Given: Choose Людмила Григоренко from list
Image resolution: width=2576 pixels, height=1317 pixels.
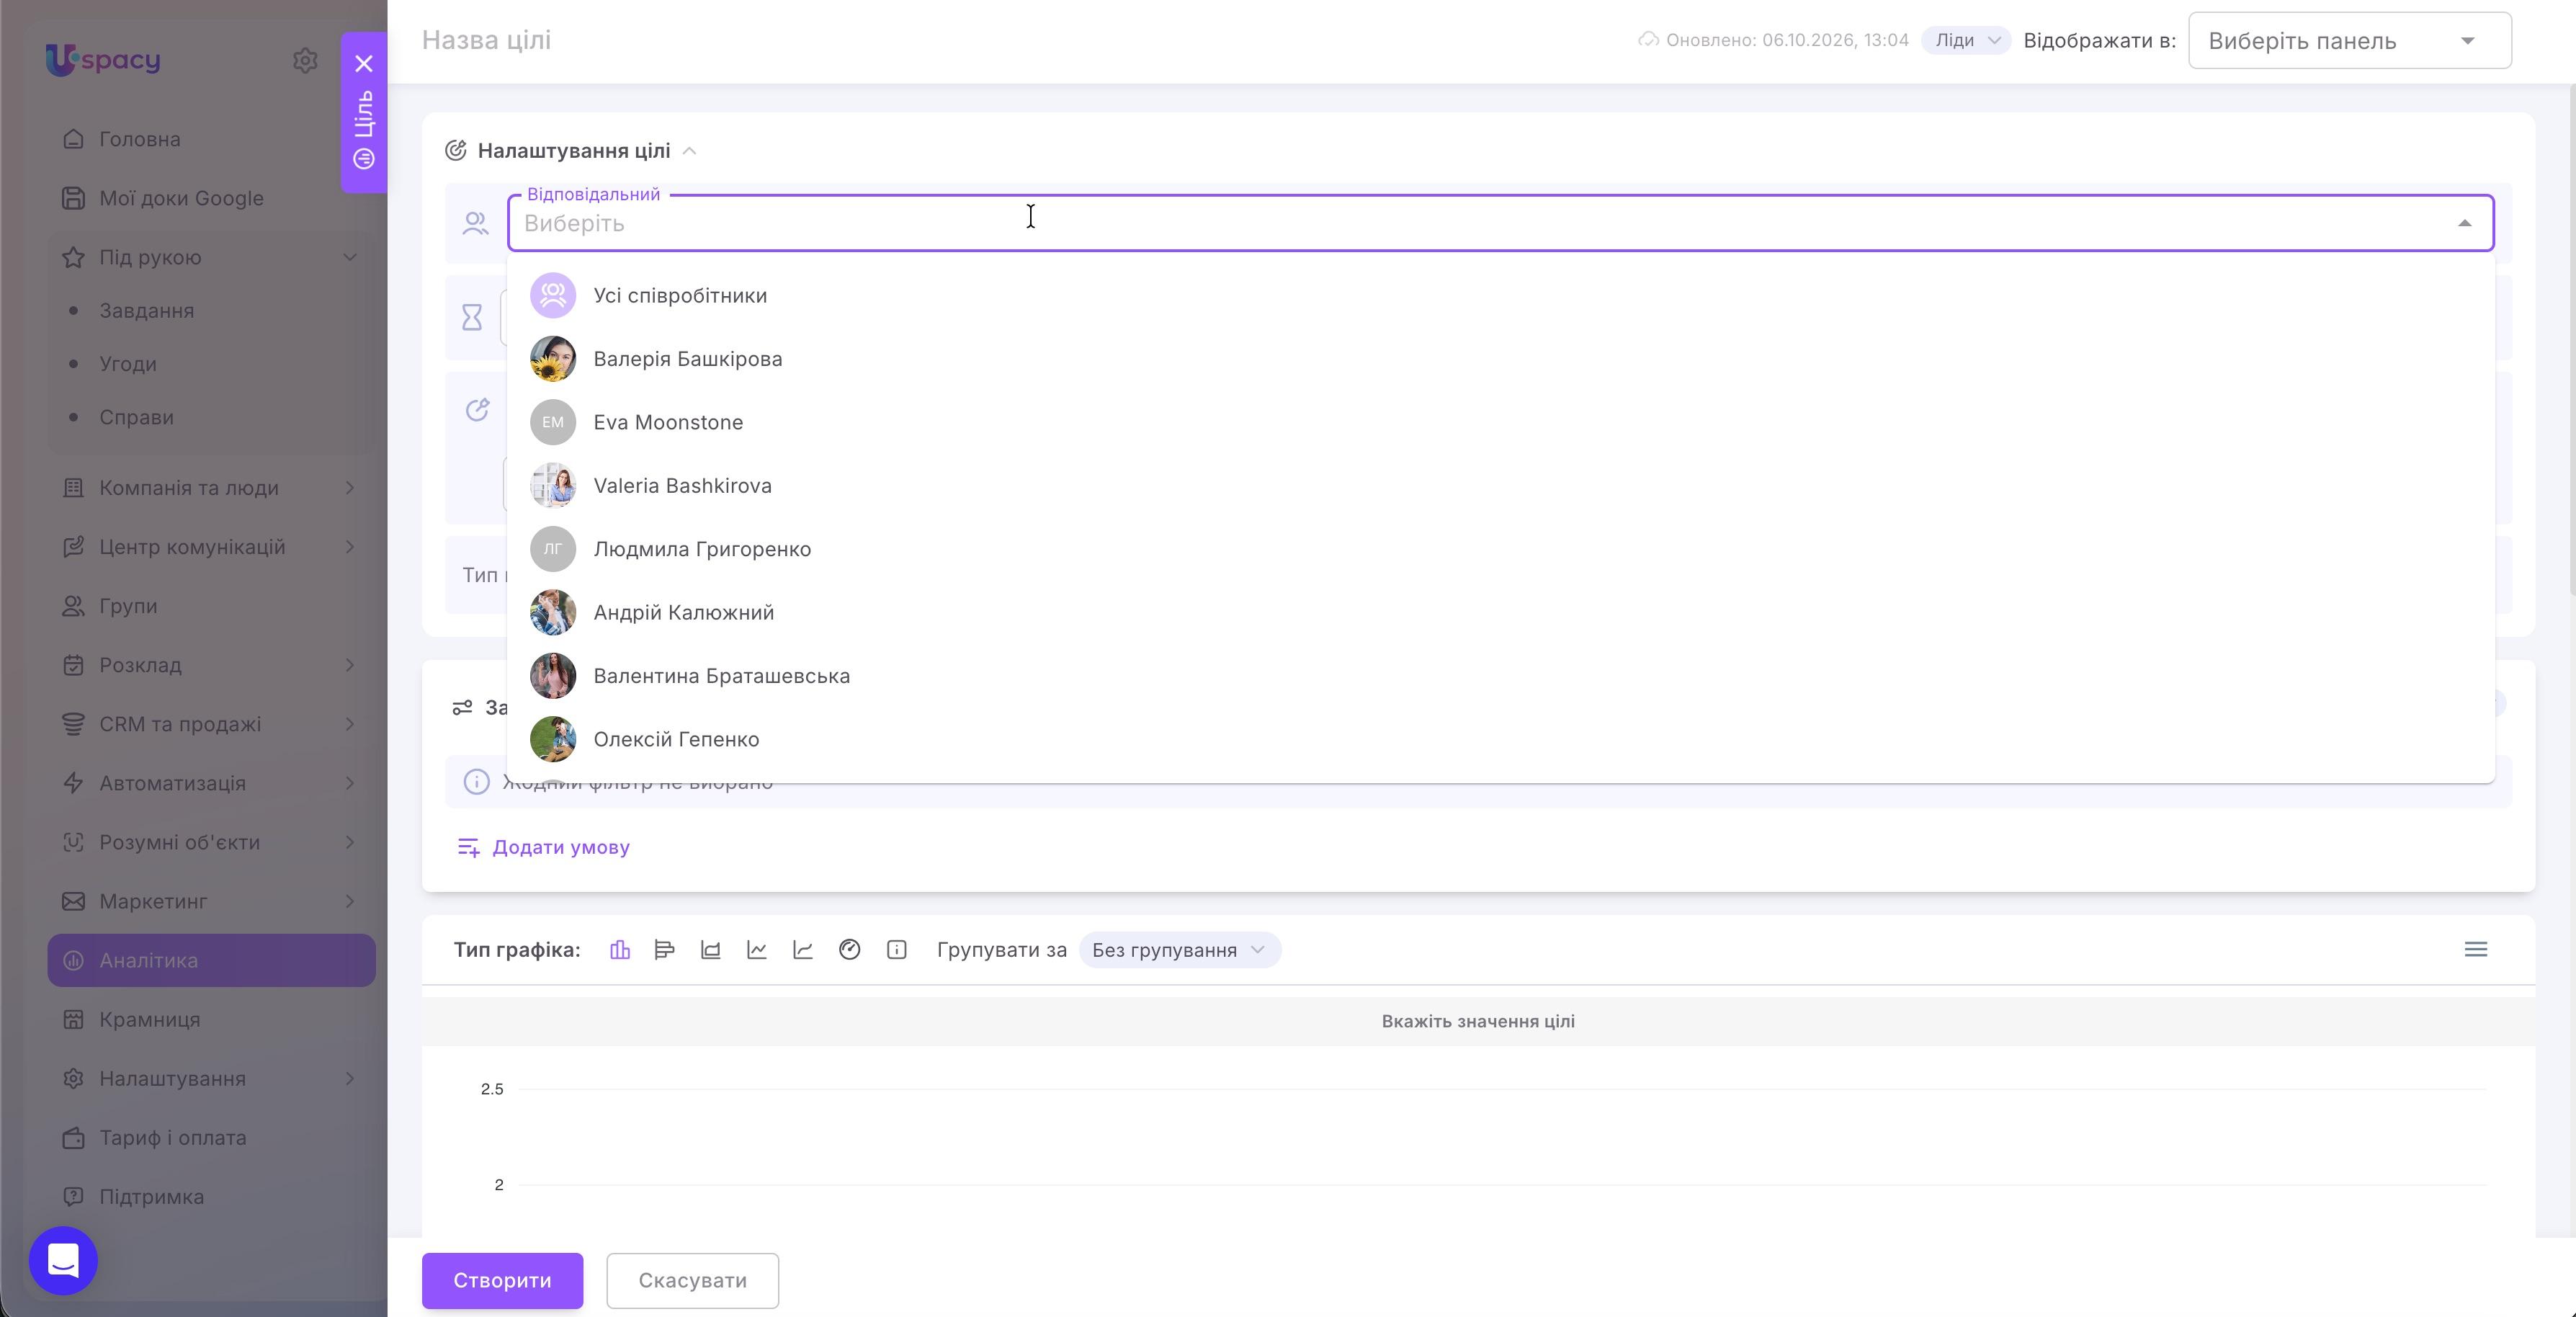Looking at the screenshot, I should click(1500, 549).
